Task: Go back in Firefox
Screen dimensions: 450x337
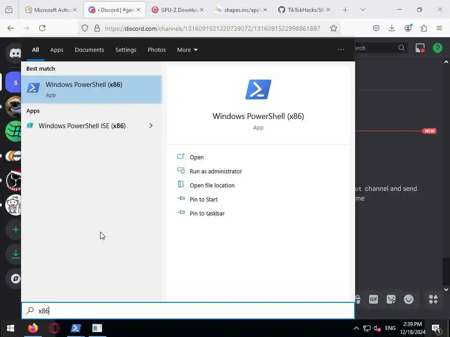Action: click(11, 28)
